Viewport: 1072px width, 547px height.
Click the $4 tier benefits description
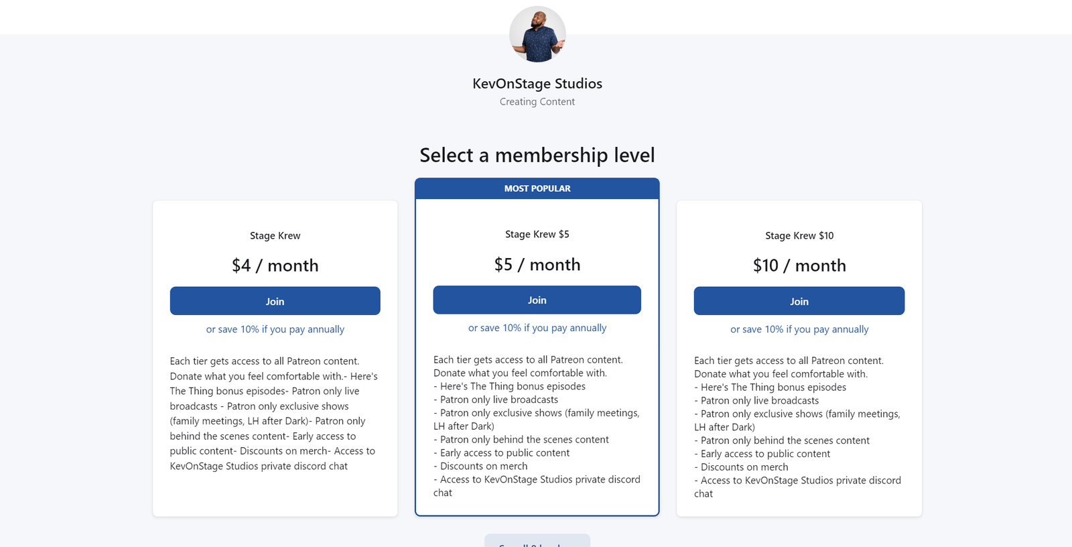tap(275, 414)
